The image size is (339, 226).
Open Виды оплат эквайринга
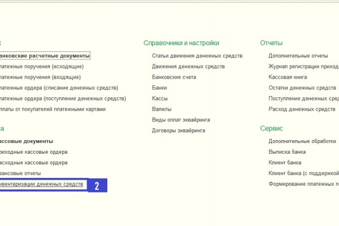pos(181,120)
